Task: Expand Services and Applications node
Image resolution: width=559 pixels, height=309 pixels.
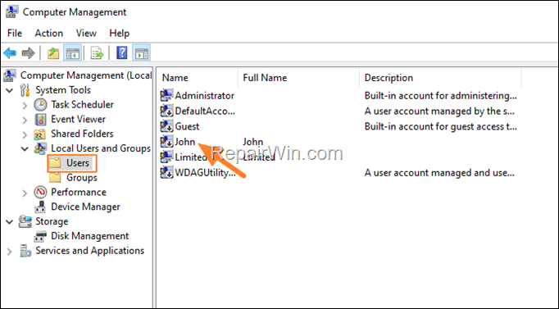Action: pyautogui.click(x=10, y=252)
